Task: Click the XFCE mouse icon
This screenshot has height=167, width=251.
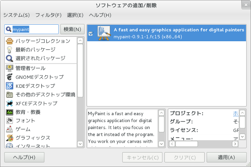Action: tap(10, 103)
